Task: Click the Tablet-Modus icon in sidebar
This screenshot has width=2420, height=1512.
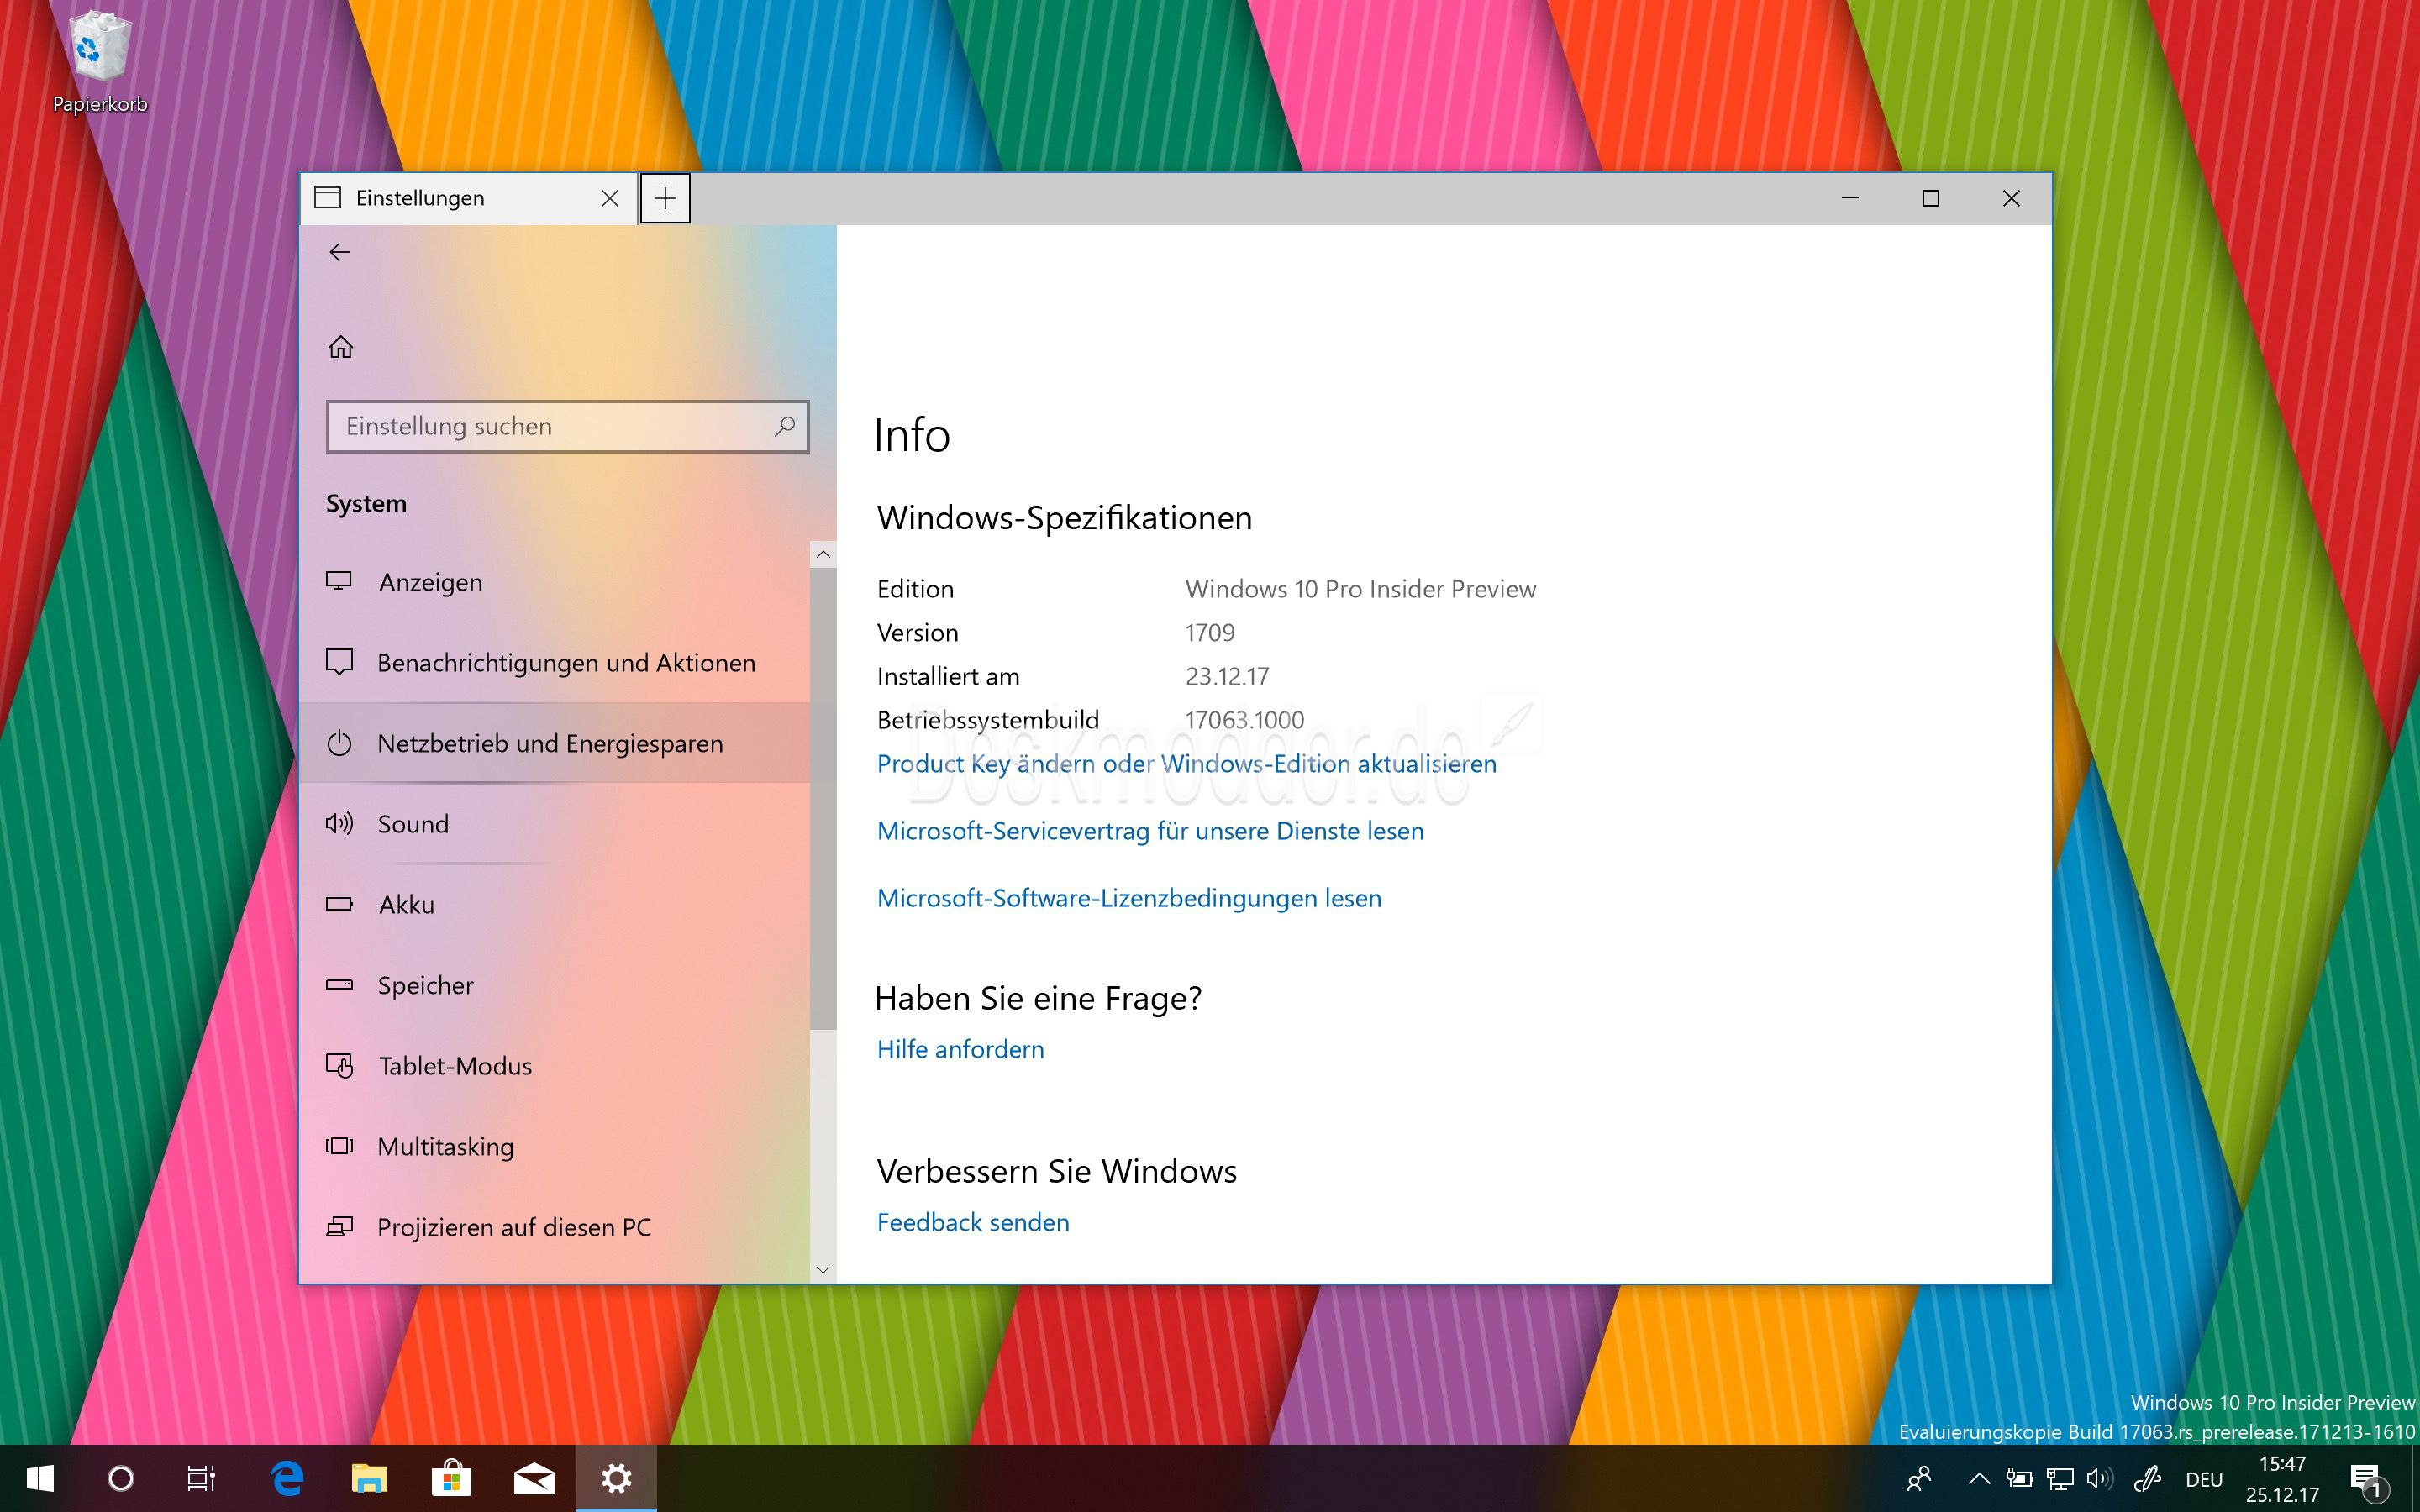Action: (339, 1065)
